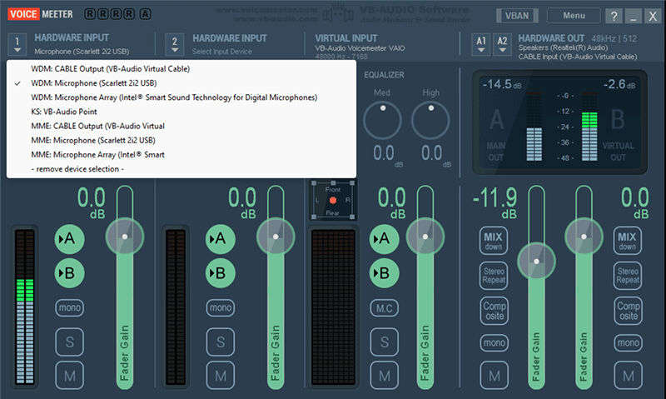The height and width of the screenshot is (399, 666).
Task: Select MME: Microphone (Scarlett 2i2 USB)
Action: (x=181, y=140)
